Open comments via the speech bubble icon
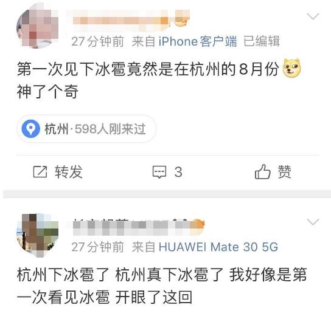The image size is (331, 316). tap(159, 172)
